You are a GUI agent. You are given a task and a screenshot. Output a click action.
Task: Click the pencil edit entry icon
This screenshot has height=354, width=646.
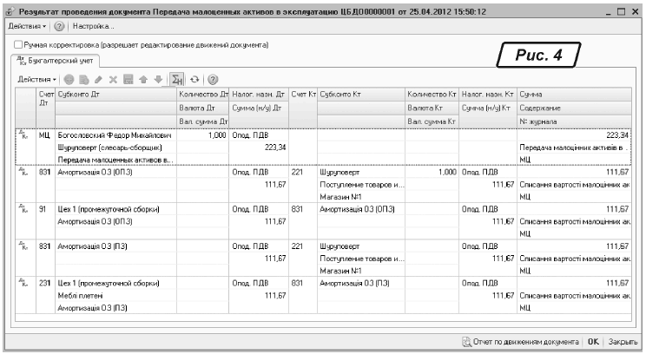pyautogui.click(x=97, y=78)
